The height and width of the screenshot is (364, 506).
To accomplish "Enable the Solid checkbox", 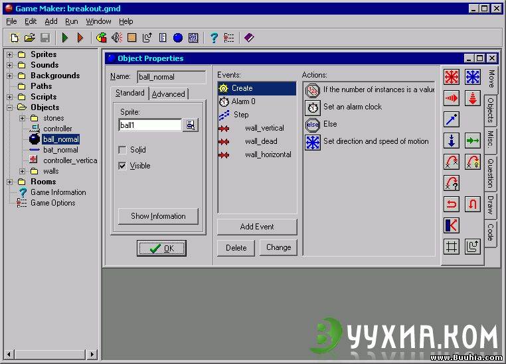I will 122,150.
